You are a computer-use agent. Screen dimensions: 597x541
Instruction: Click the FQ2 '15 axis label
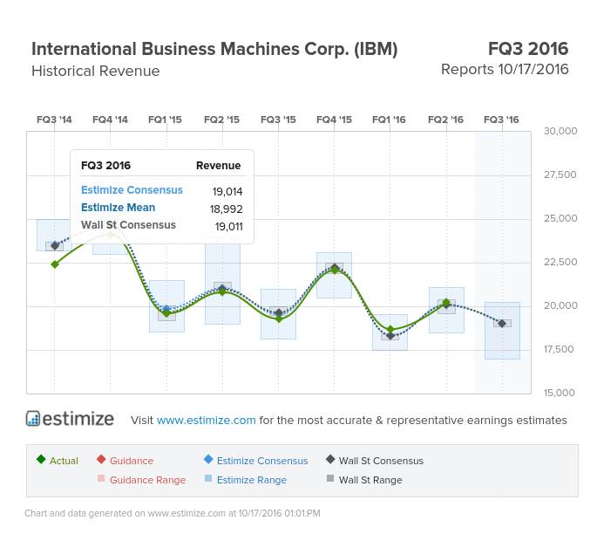pos(221,120)
